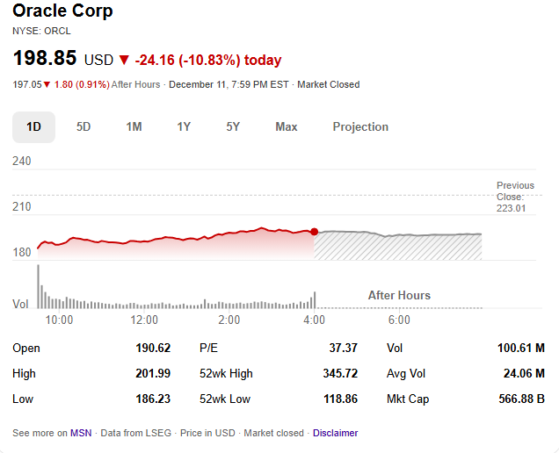Select the Max range tab
The height and width of the screenshot is (453, 559).
click(287, 126)
